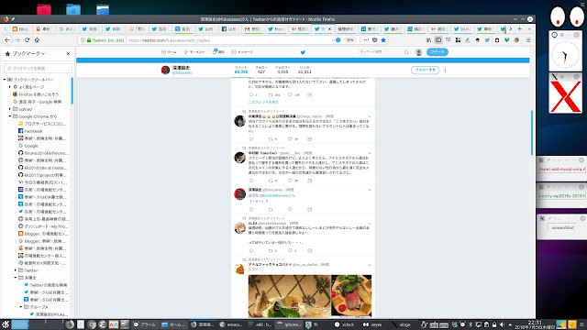587x330 pixels.
Task: Click the bookmarks sidebar scrollbar
Action: click(72, 91)
